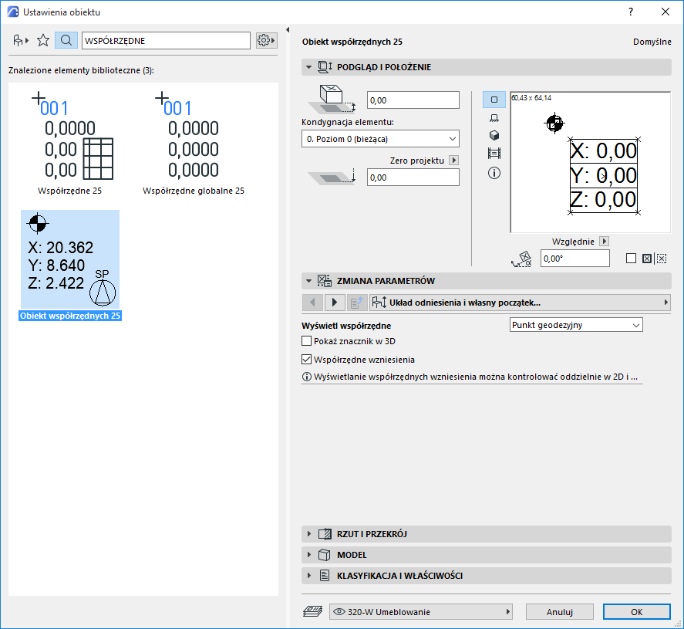Image resolution: width=684 pixels, height=629 pixels.
Task: Click the elevation to project zero icon
Action: click(x=332, y=177)
